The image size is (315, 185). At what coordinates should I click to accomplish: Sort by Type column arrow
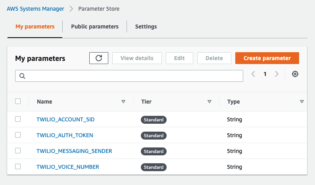tap(302, 102)
